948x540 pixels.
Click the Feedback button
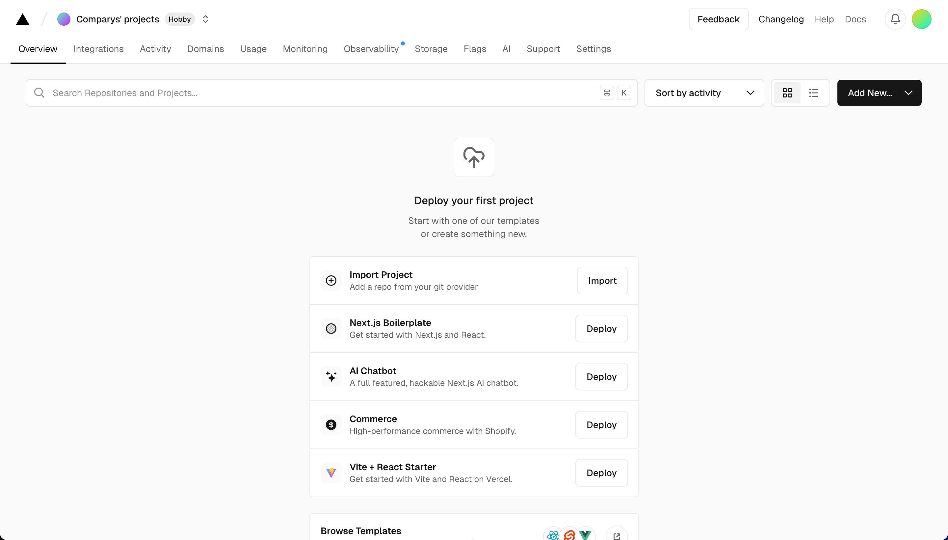(x=719, y=19)
